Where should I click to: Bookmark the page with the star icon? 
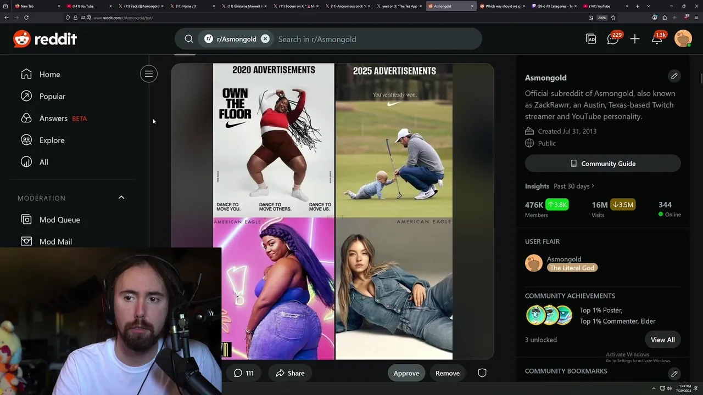[x=613, y=18]
